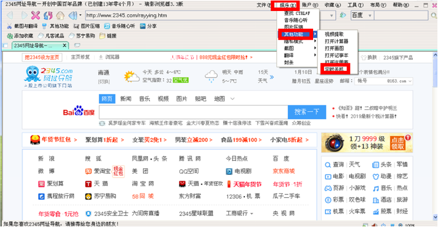Screen dimensions: 439x228
Task: Expand the 截图 submenu in the menu
Action: 297,48
